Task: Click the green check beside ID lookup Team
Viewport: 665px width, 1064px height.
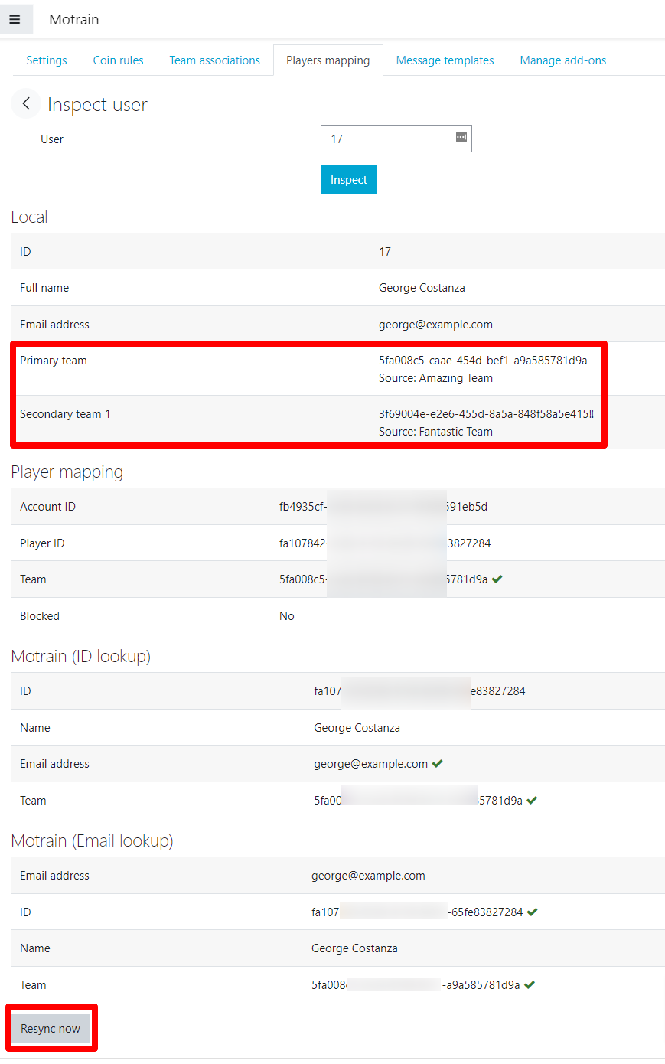Action: tap(532, 801)
